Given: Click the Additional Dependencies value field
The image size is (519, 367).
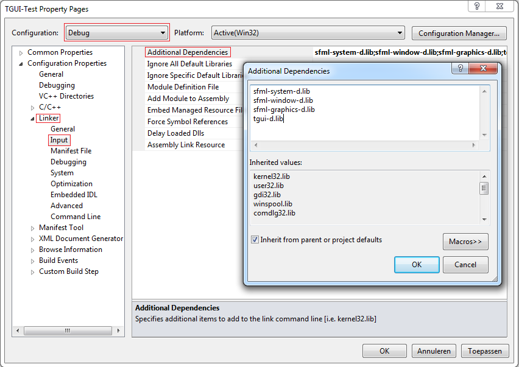Looking at the screenshot, I should (x=410, y=52).
